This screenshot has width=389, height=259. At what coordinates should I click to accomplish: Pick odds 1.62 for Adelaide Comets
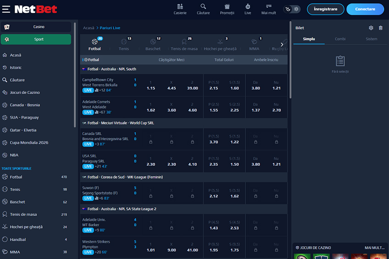click(x=151, y=107)
